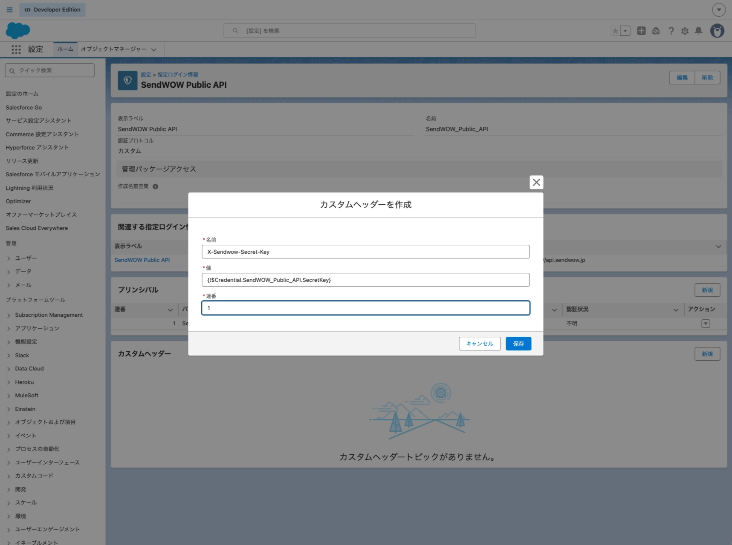Image resolution: width=732 pixels, height=545 pixels.
Task: Expand the Slack tree node
Action: [x=9, y=355]
